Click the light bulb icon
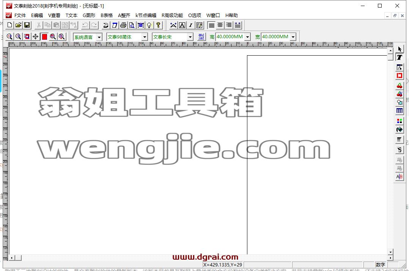Screen dimensions: 409x271 tap(149, 25)
